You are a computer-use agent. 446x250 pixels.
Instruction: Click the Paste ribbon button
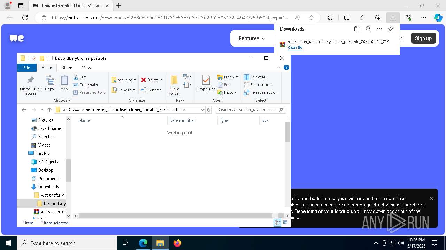[x=64, y=83]
